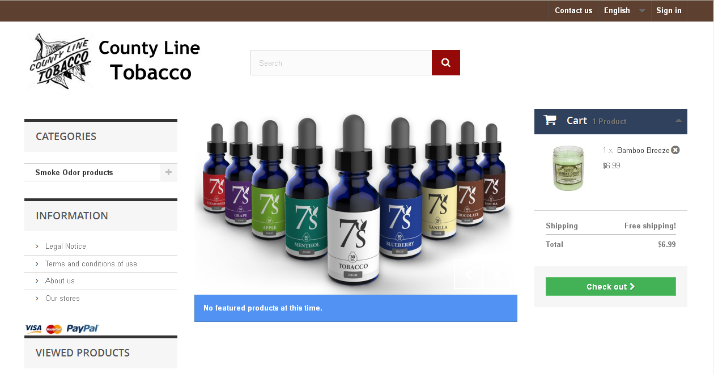Click the shopping cart icon

tap(550, 120)
